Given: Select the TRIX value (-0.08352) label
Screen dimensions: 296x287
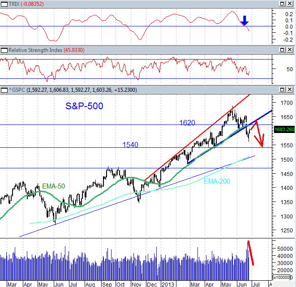Looking at the screenshot, I should 32,4.
